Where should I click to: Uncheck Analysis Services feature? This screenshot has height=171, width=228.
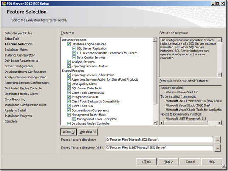[69, 62]
